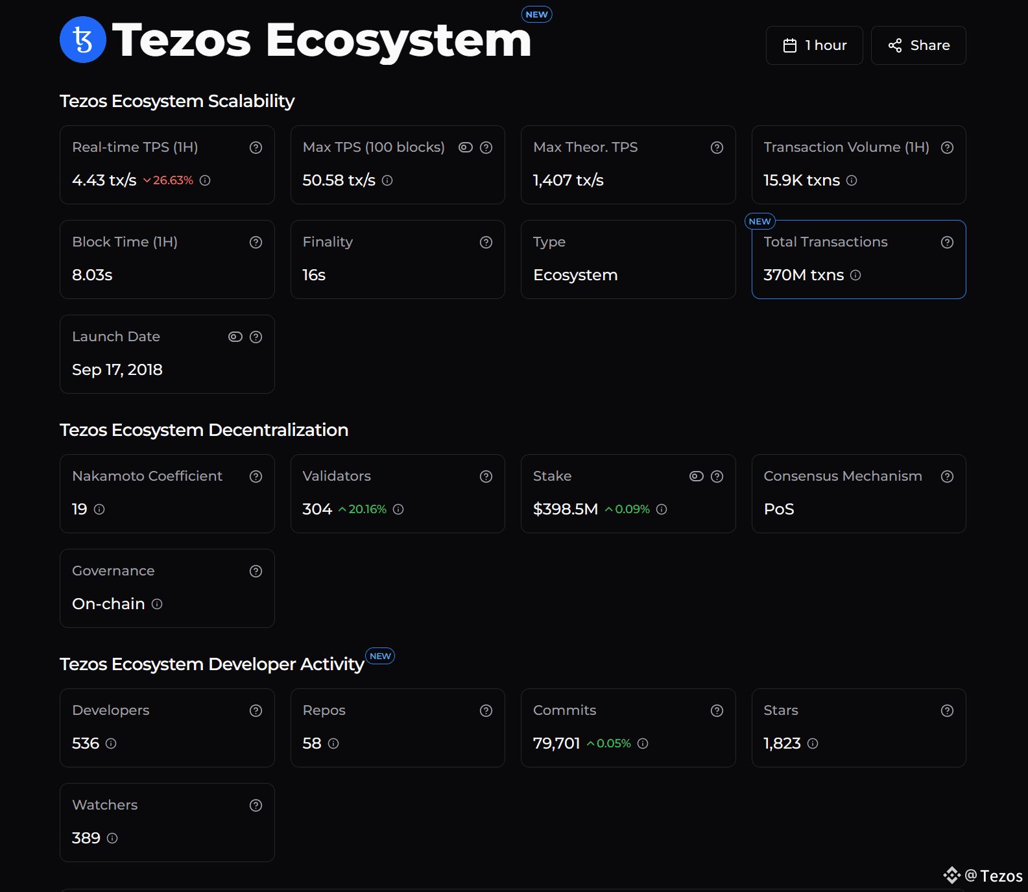Click the NEW badge beside page title
Image resolution: width=1028 pixels, height=892 pixels.
pos(537,14)
